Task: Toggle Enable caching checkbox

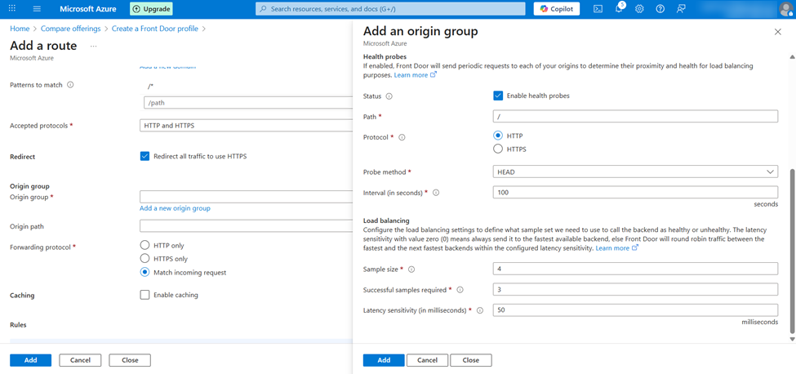Action: [x=145, y=295]
